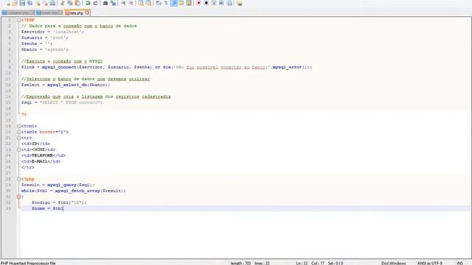Run macro multiple times icon
Screen dimensions: 472x265
coord(221,3)
